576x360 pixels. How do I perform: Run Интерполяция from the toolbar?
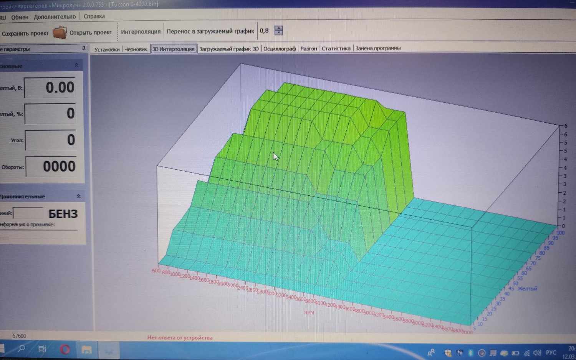(x=141, y=32)
